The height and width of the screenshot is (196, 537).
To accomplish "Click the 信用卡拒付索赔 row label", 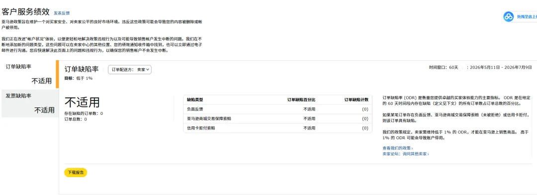I will pyautogui.click(x=201, y=128).
